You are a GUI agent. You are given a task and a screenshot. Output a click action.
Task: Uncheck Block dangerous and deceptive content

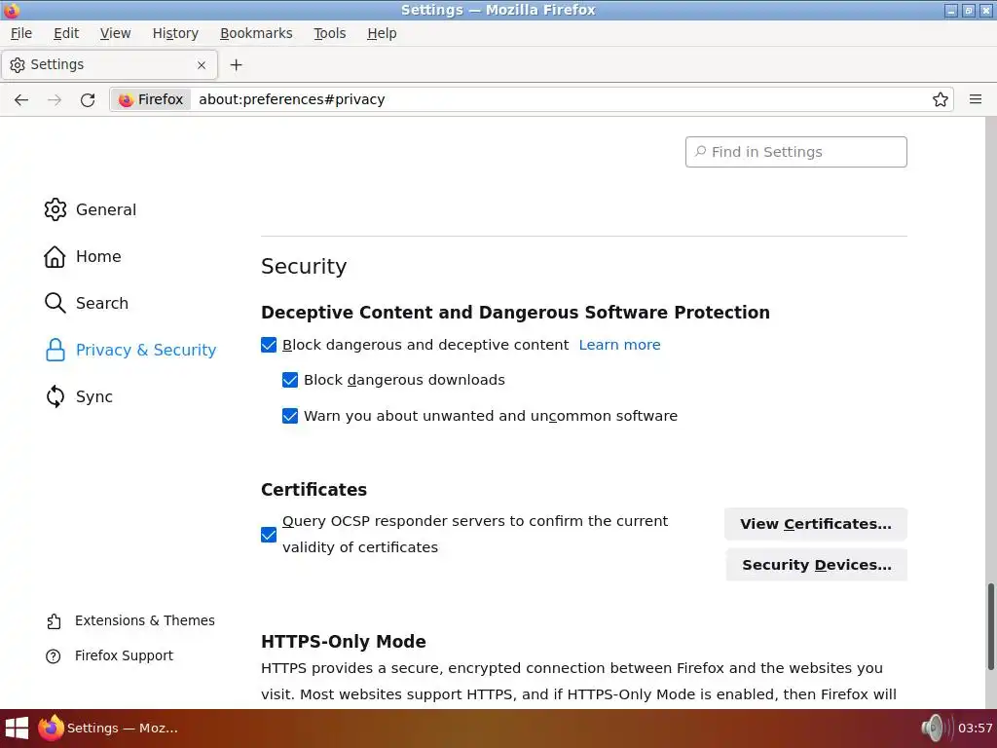269,345
